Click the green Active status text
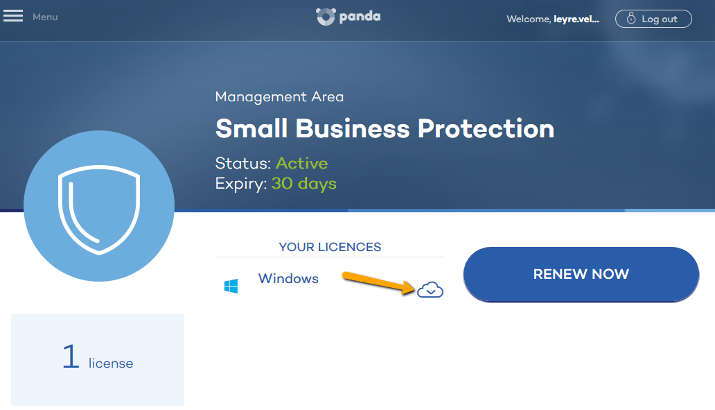Screen dimensions: 715x410 301,163
